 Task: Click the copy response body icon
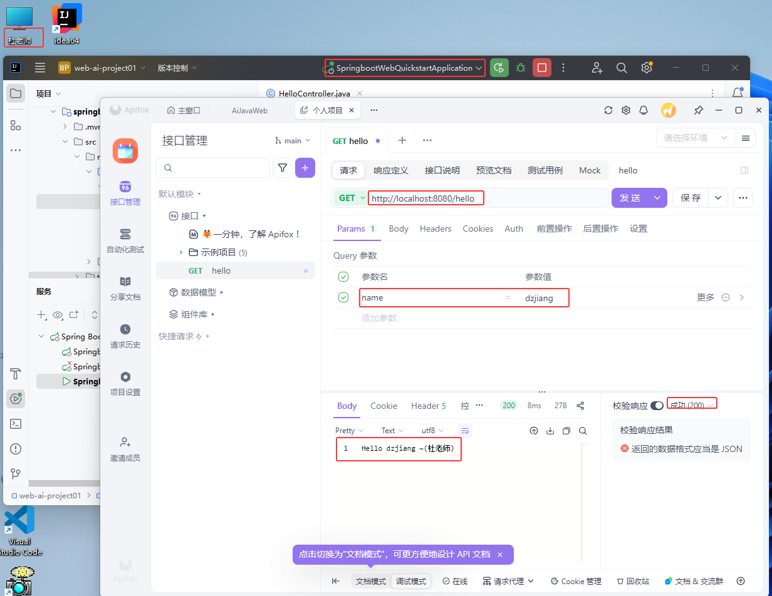566,431
